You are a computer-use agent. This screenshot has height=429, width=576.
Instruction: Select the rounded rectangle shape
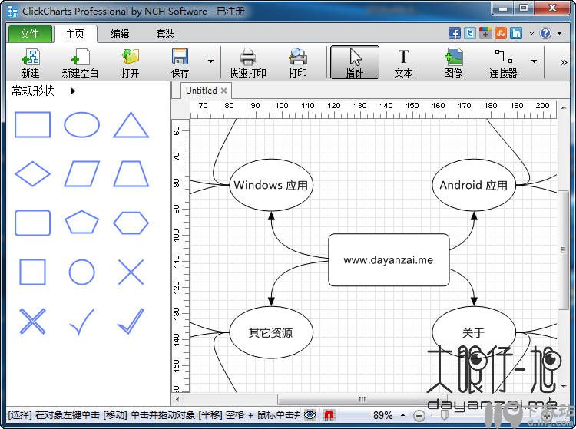click(x=33, y=223)
